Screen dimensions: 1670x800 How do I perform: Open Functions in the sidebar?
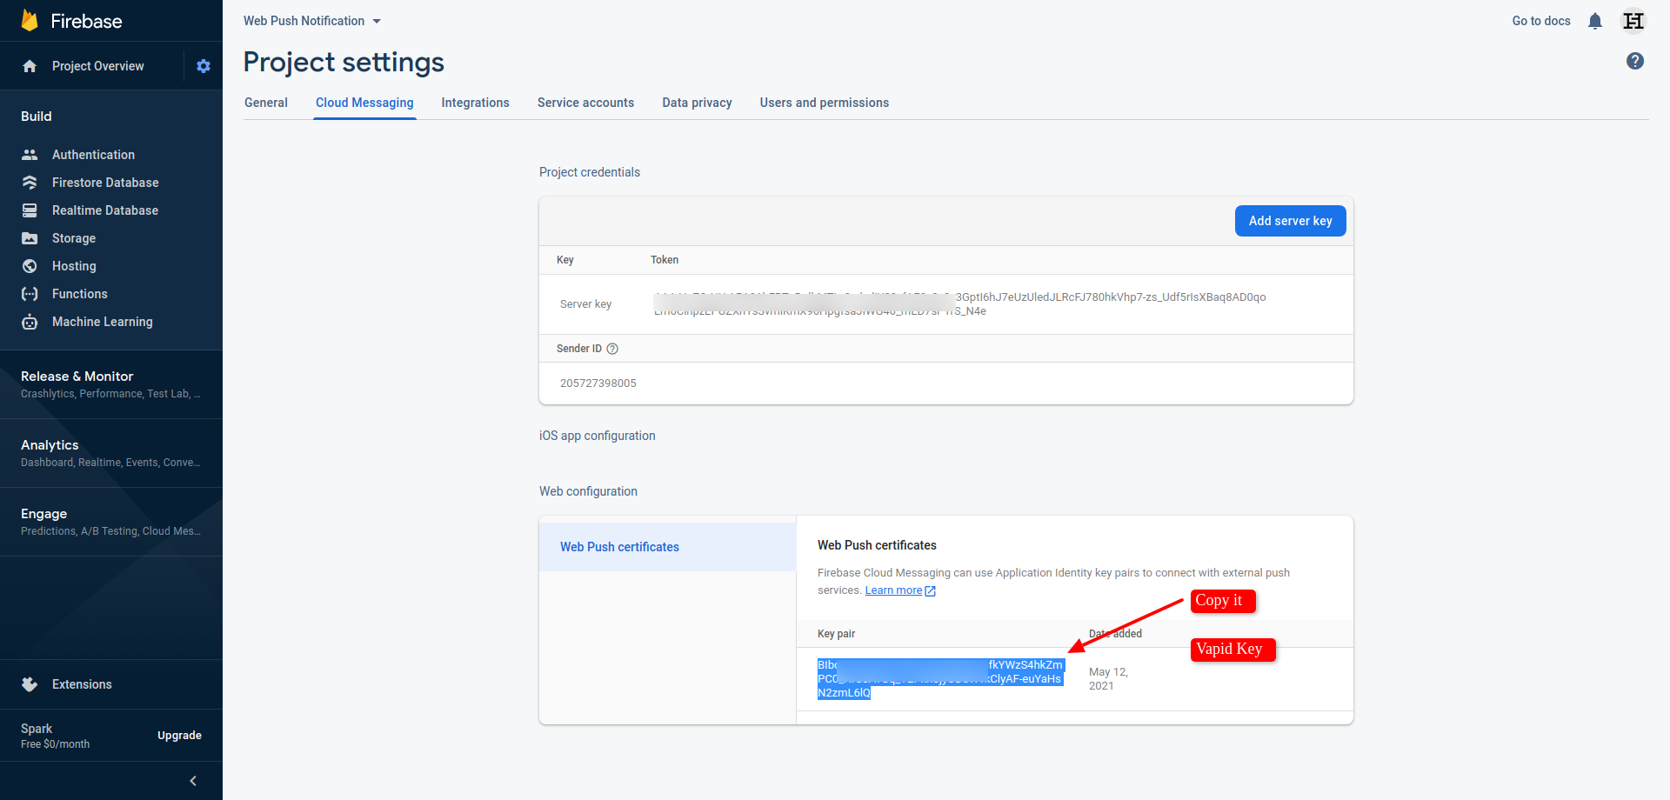[80, 294]
